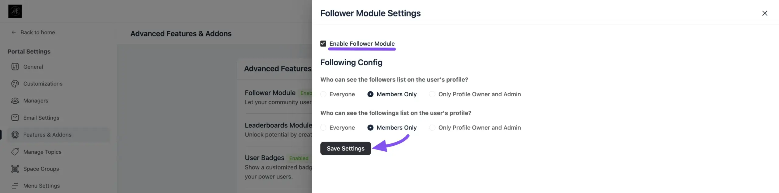Click the Email Settings envelope icon
Viewport: 779px width, 193px height.
pos(15,118)
